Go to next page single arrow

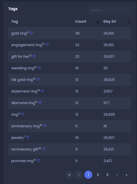pos(117,175)
